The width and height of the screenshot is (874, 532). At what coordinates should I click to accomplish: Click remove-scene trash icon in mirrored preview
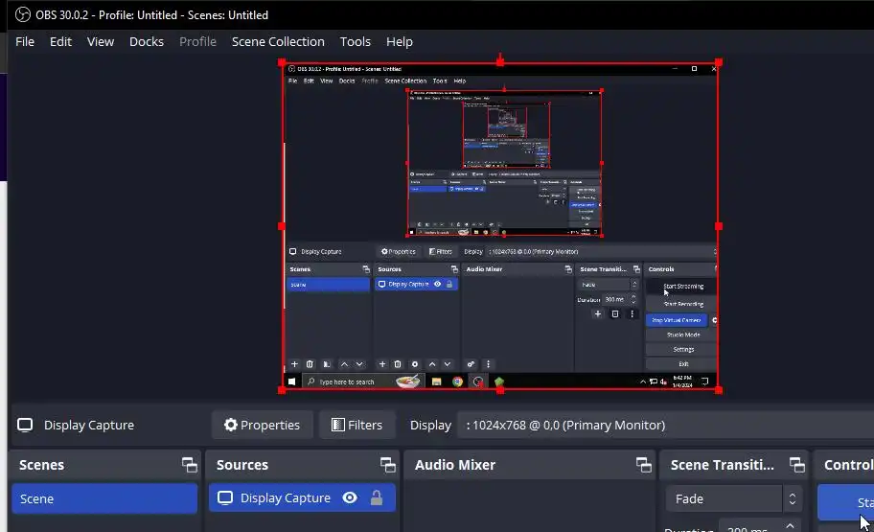point(310,364)
